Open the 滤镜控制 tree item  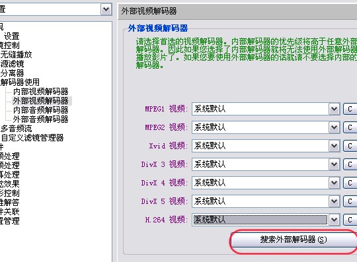click(x=10, y=46)
